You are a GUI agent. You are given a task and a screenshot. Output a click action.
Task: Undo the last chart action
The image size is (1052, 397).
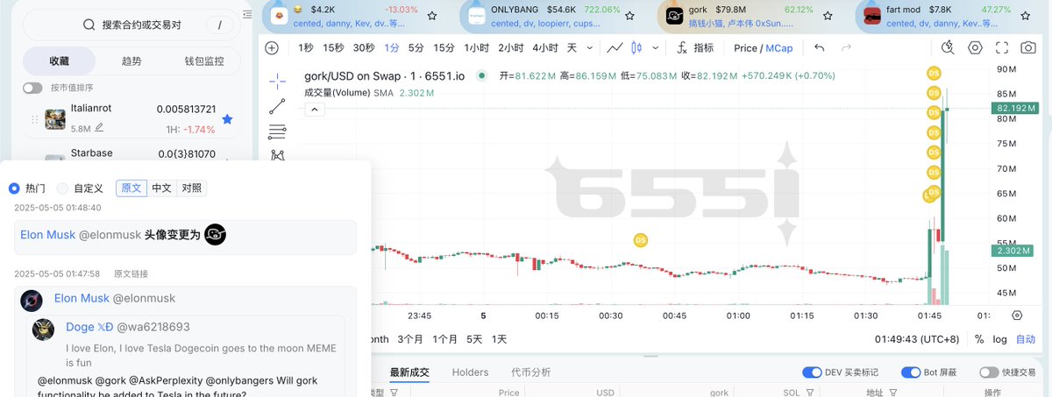click(x=819, y=48)
